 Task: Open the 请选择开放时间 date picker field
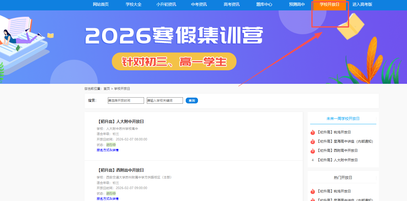point(126,100)
